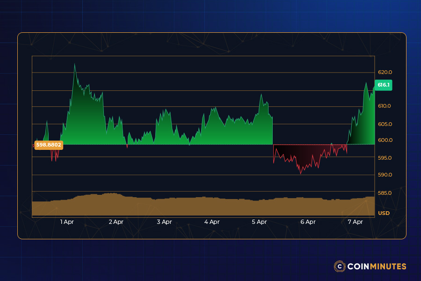Click the 620.0 price axis label
421x281 pixels.
385,72
